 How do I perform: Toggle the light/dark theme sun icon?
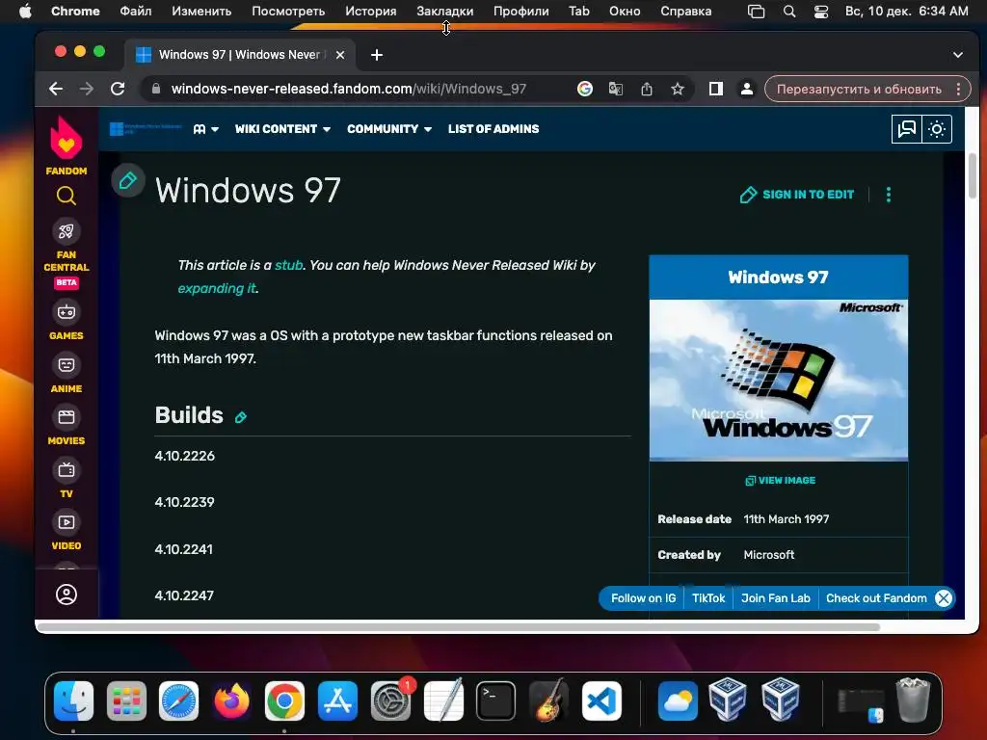pyautogui.click(x=937, y=129)
